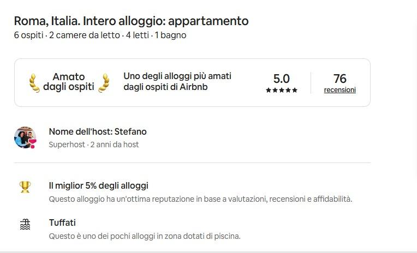
Task: Click the right golden laurel icon
Action: (104, 83)
